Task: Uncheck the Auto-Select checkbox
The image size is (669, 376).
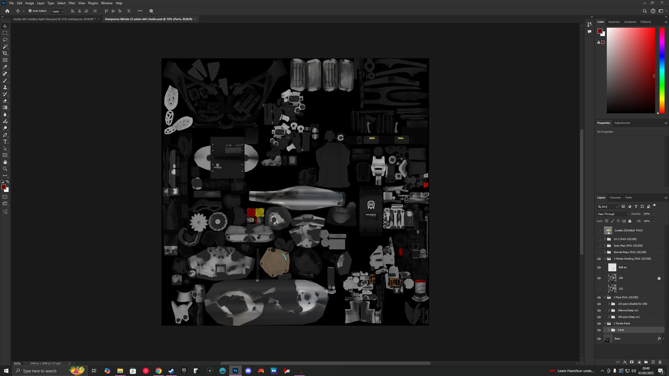Action: (30, 11)
